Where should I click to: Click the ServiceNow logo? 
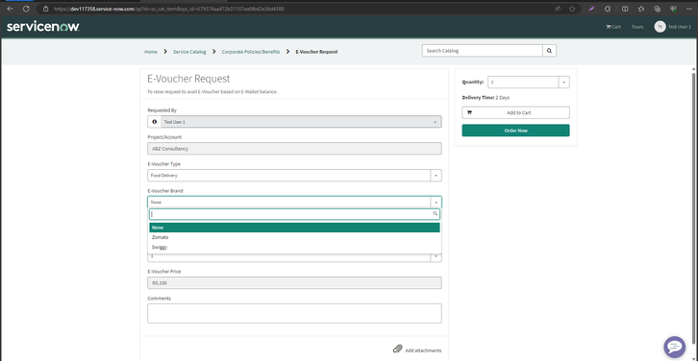(x=43, y=27)
